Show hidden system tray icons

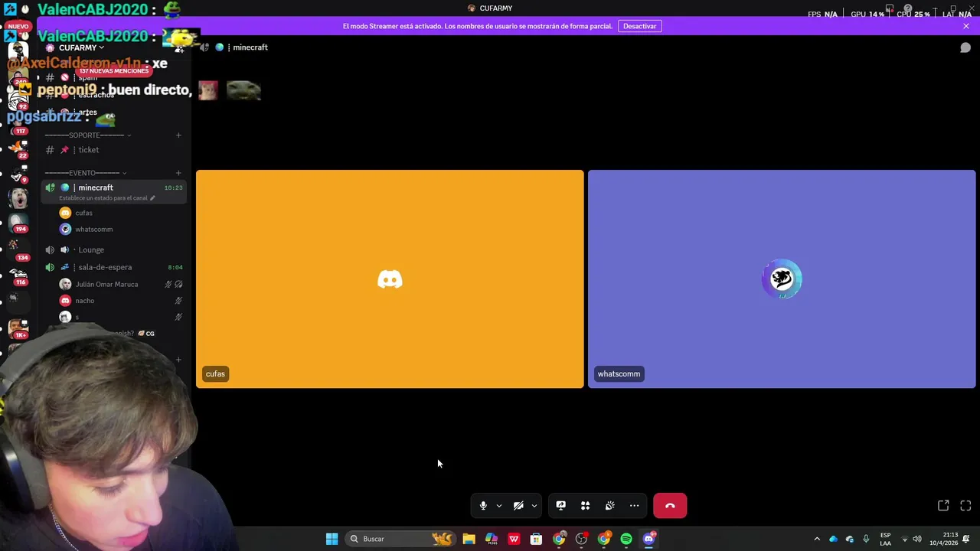(x=817, y=539)
